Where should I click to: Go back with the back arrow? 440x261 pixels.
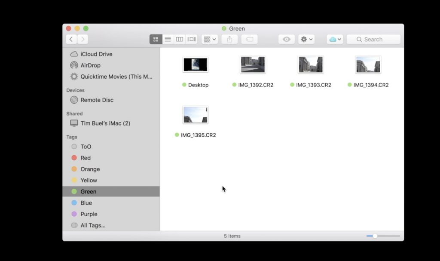click(x=71, y=39)
